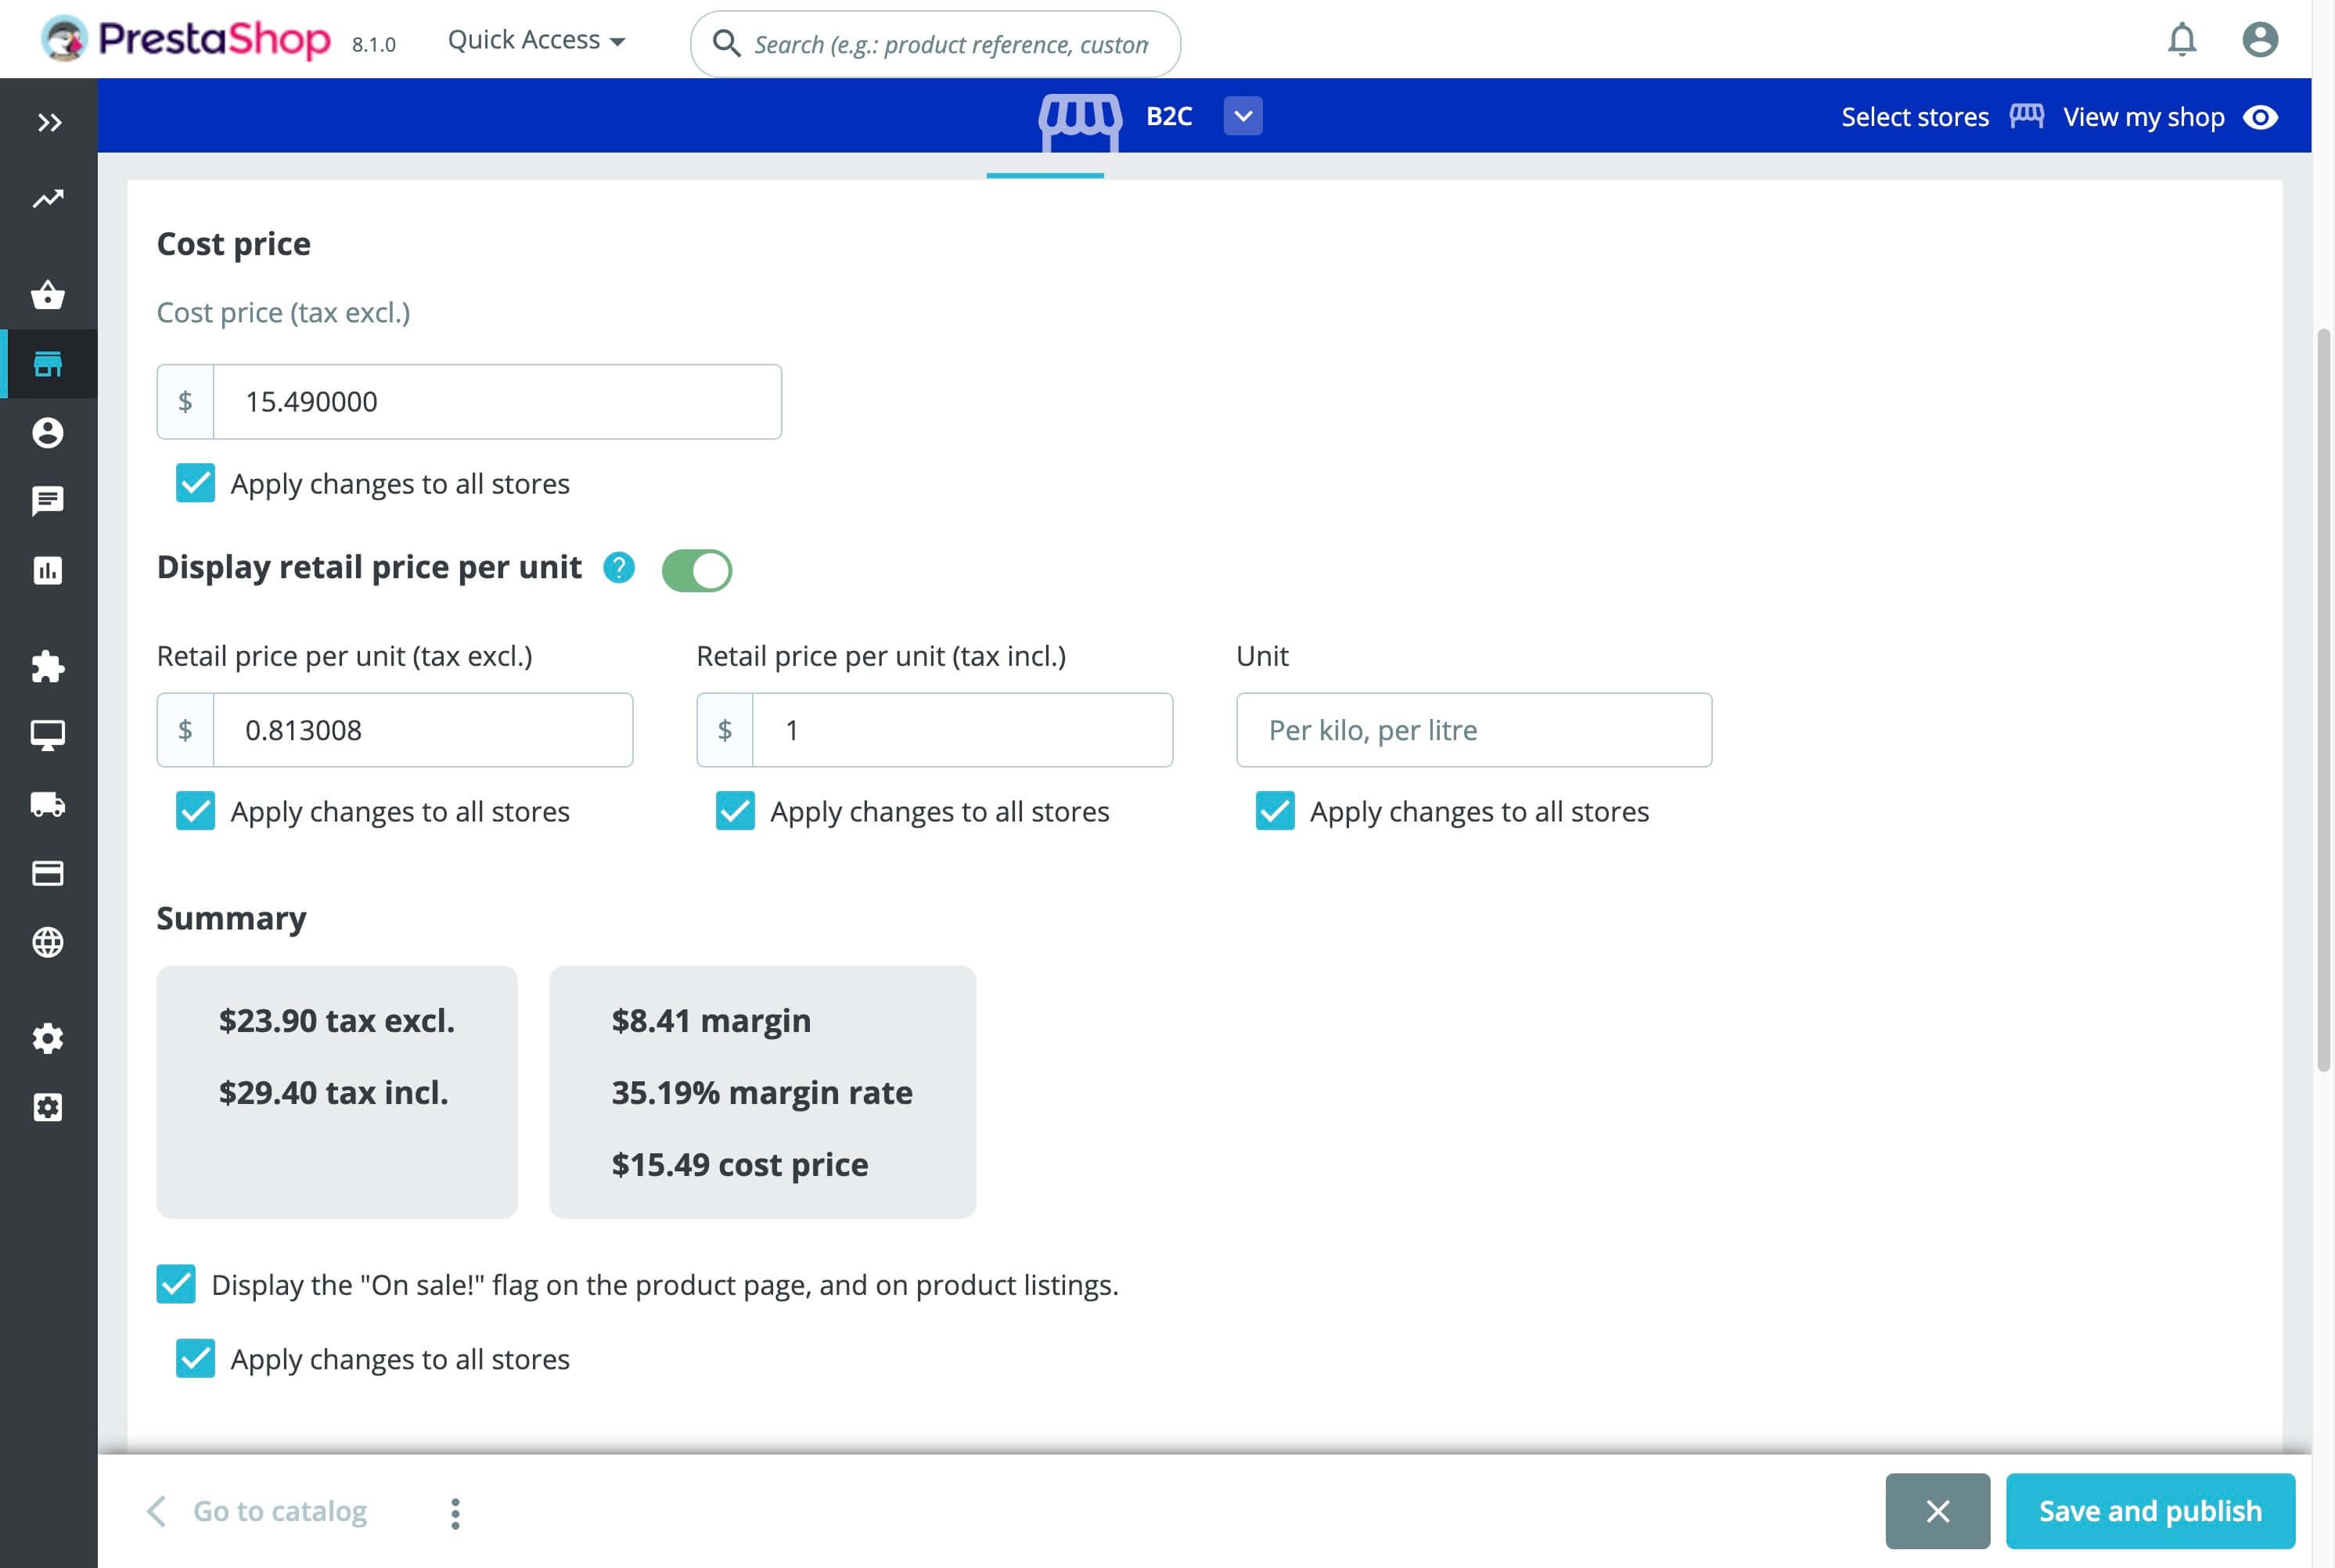Uncheck Apply to all stores under tax excl. unit price
The width and height of the screenshot is (2335, 1568).
click(x=195, y=811)
